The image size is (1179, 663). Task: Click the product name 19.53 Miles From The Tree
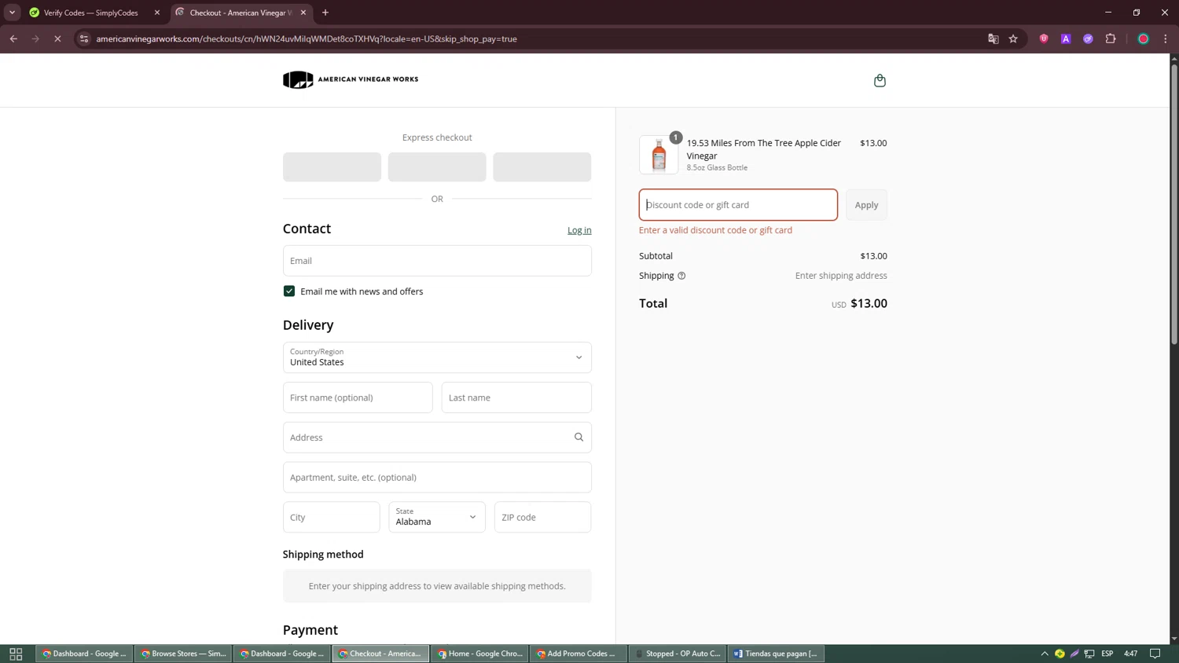coord(764,149)
